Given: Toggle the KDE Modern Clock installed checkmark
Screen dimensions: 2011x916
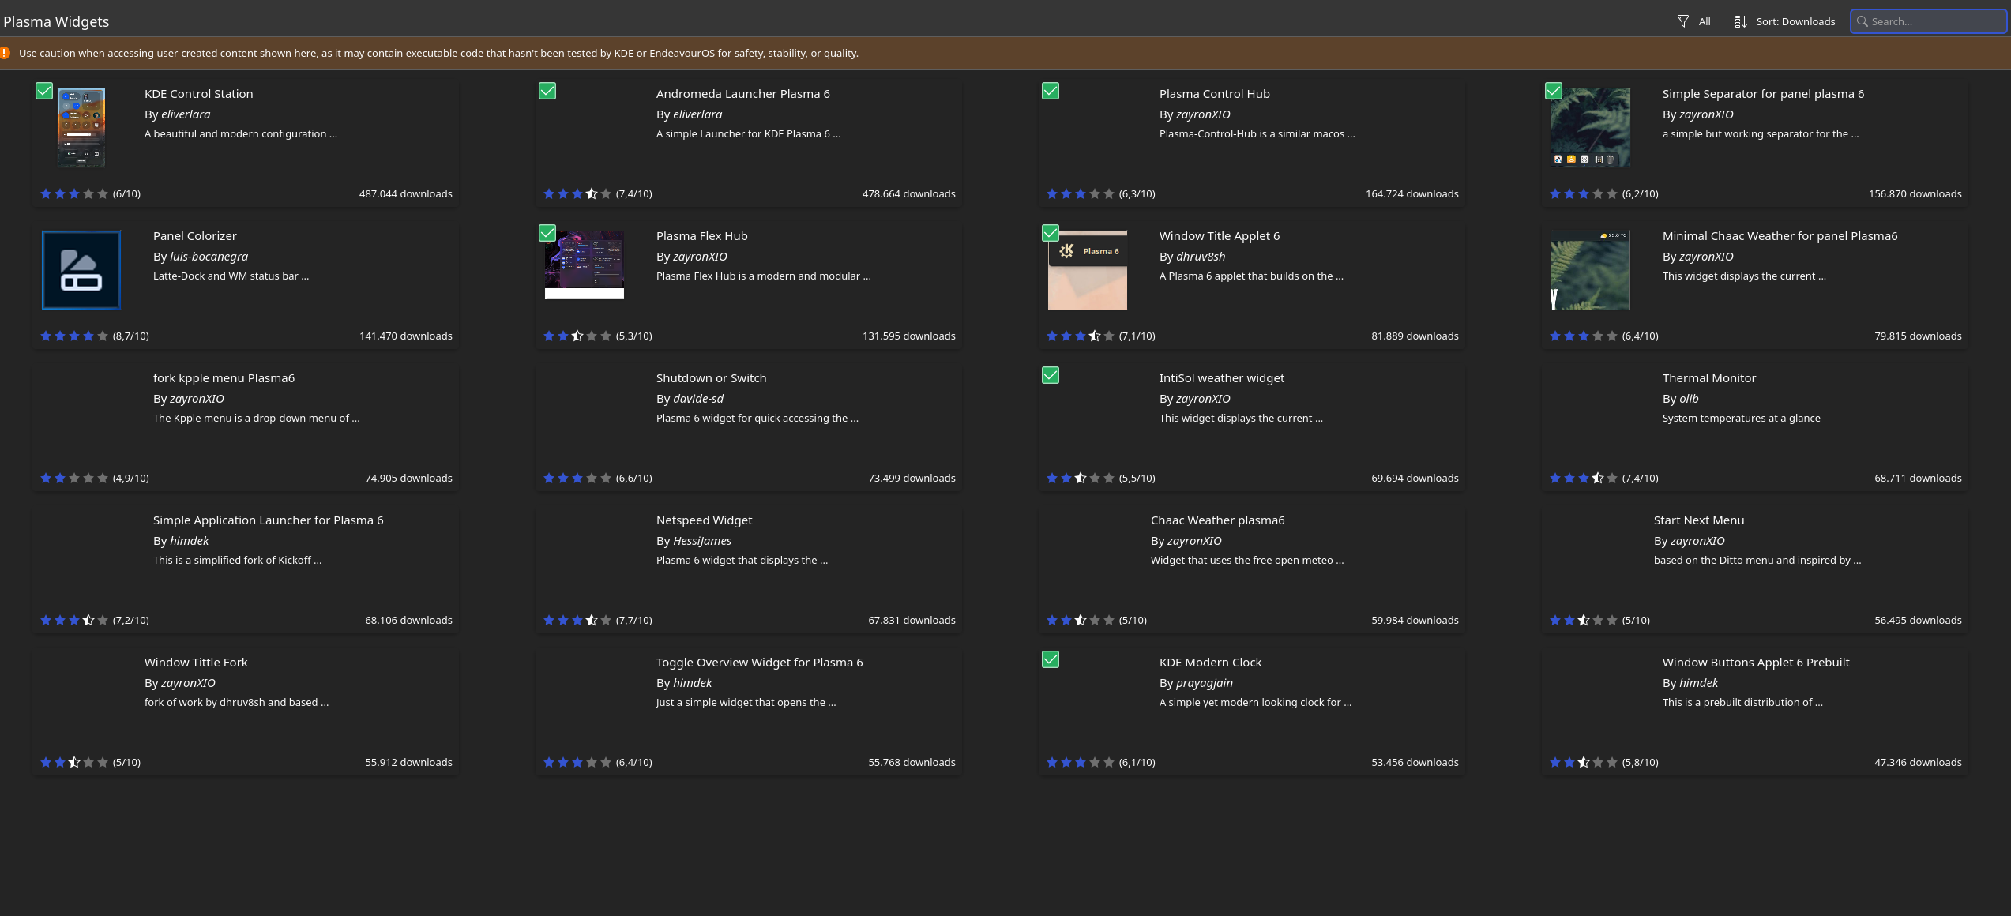Looking at the screenshot, I should pos(1051,659).
